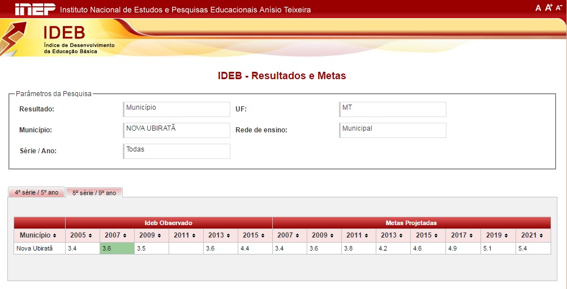Viewport: 567px width, 289px height.
Task: Click the IDEB - Resultados e Metas title
Action: click(282, 76)
